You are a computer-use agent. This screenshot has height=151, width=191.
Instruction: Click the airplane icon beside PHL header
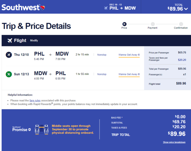(x=106, y=8)
